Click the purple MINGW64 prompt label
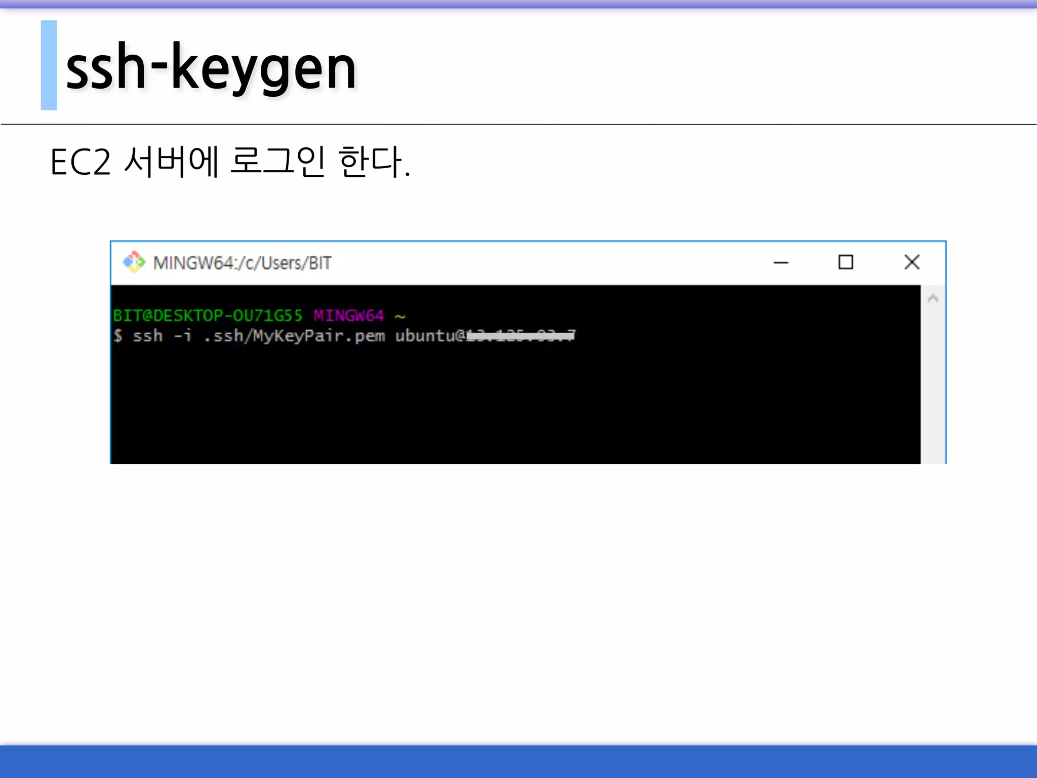1037x778 pixels. (x=348, y=316)
